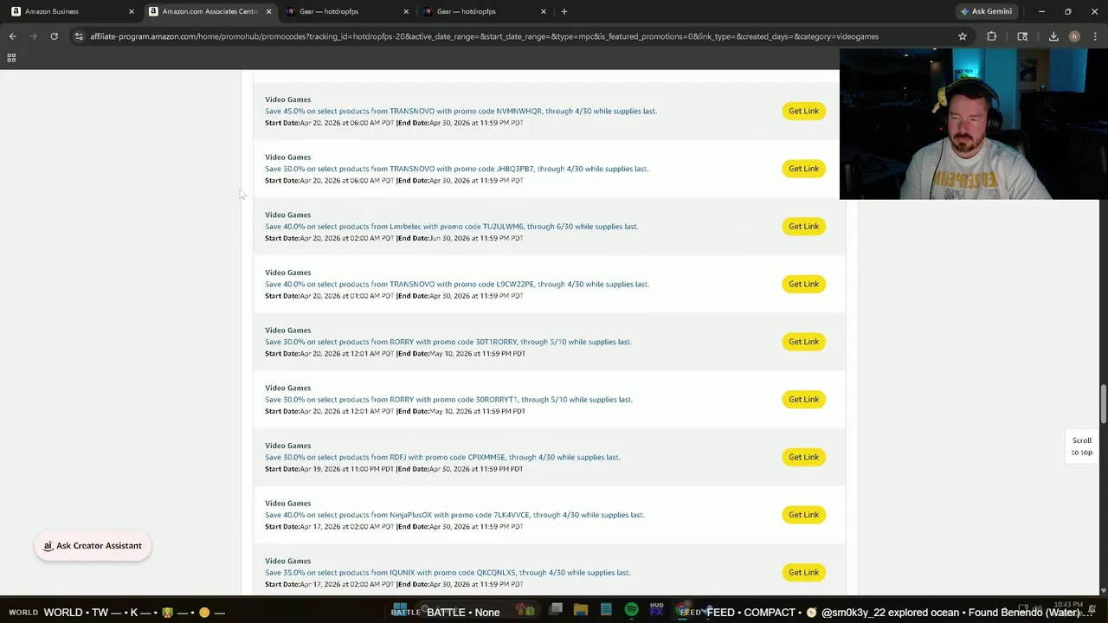This screenshot has width=1108, height=623.
Task: Open the HUD FX app in taskbar
Action: pyautogui.click(x=657, y=610)
